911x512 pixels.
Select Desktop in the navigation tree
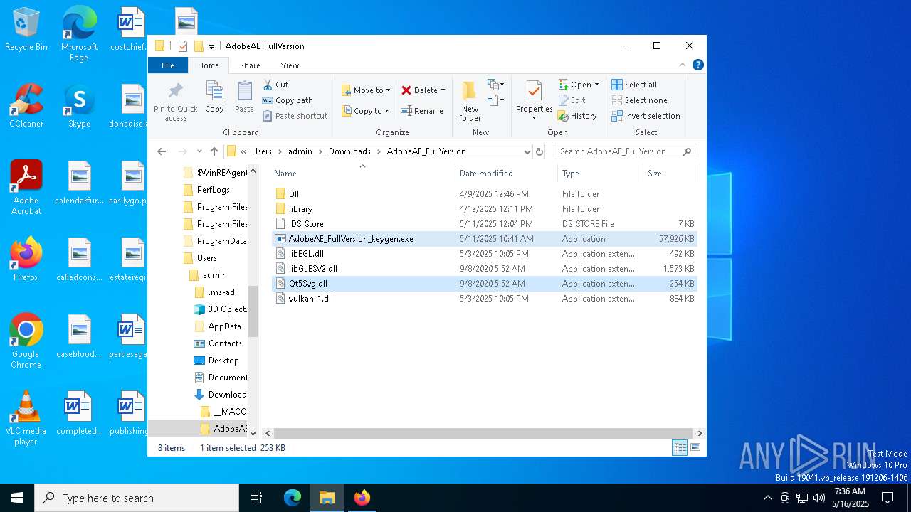pos(216,361)
